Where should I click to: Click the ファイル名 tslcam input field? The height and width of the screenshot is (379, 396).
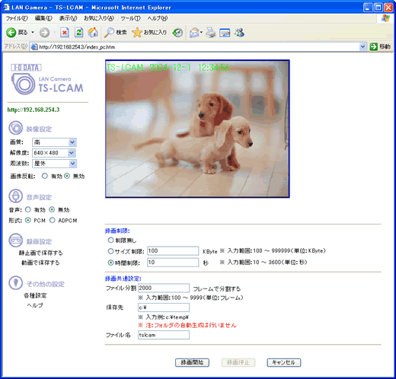click(x=164, y=335)
